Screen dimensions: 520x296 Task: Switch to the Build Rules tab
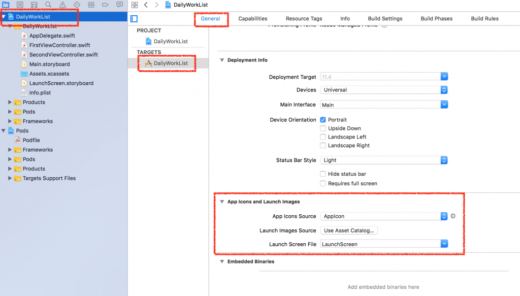tap(484, 19)
